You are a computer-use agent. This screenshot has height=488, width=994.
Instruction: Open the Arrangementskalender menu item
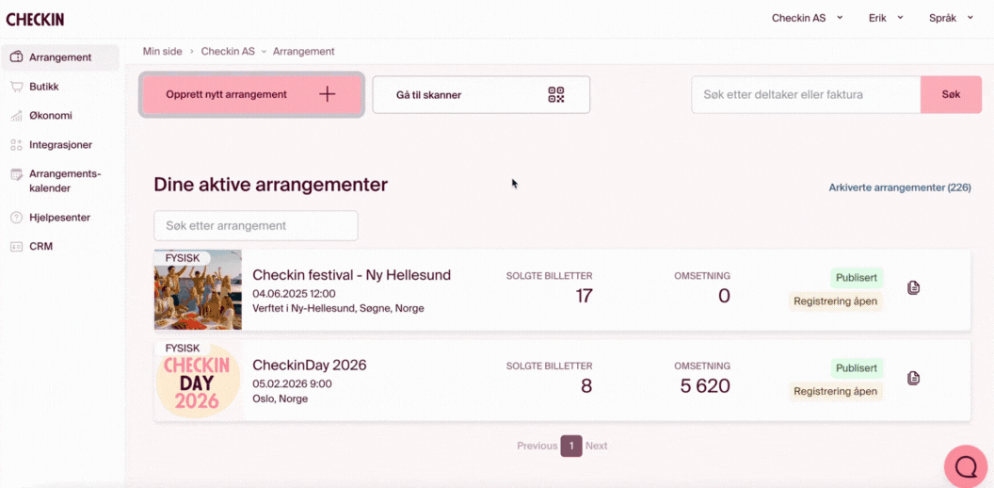point(64,181)
